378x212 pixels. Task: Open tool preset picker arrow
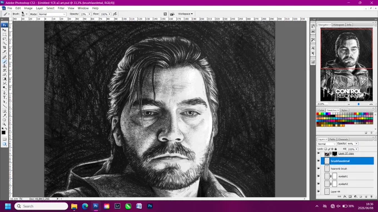tap(9, 14)
